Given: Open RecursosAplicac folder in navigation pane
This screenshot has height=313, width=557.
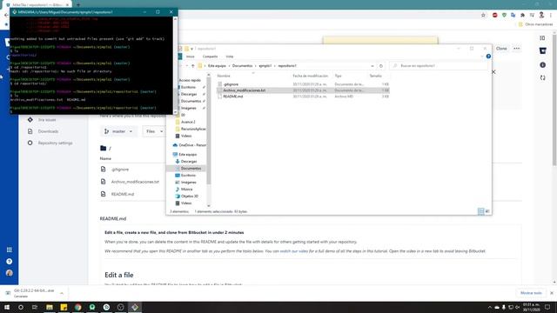Looking at the screenshot, I should click(193, 130).
